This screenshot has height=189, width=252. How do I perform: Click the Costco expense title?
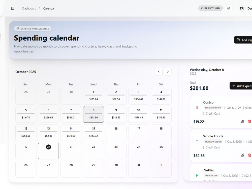click(x=208, y=102)
